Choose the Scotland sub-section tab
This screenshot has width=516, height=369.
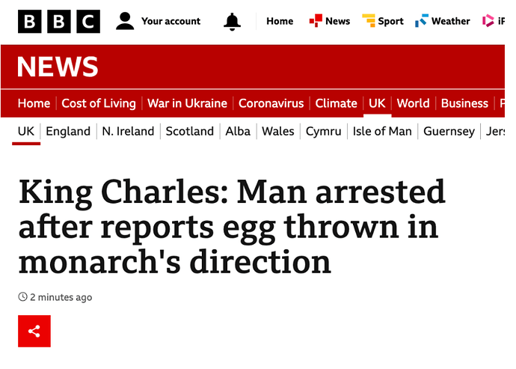point(189,132)
